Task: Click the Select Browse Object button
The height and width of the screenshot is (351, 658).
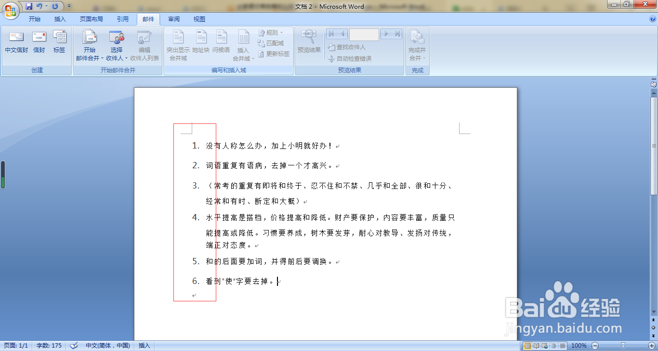Action: tap(654, 327)
